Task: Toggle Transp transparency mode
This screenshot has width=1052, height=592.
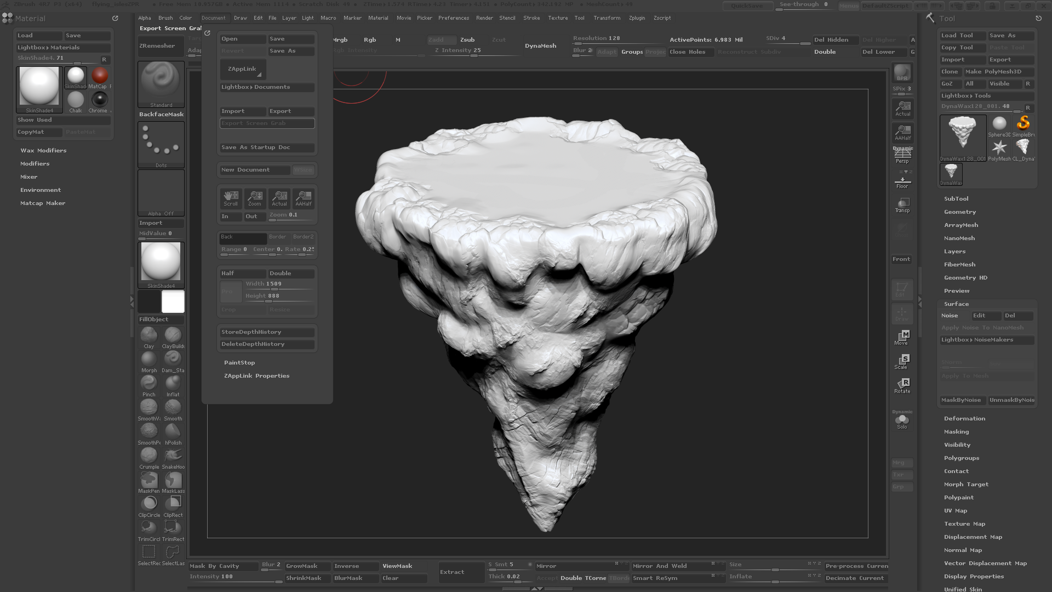Action: coord(902,205)
